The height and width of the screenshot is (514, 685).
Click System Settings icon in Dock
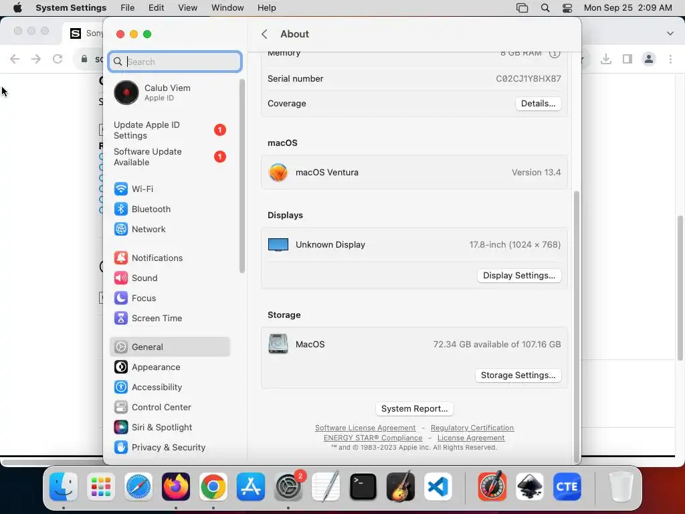pyautogui.click(x=288, y=487)
